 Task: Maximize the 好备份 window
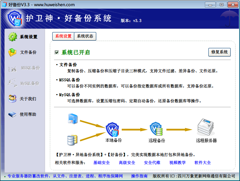(221, 5)
